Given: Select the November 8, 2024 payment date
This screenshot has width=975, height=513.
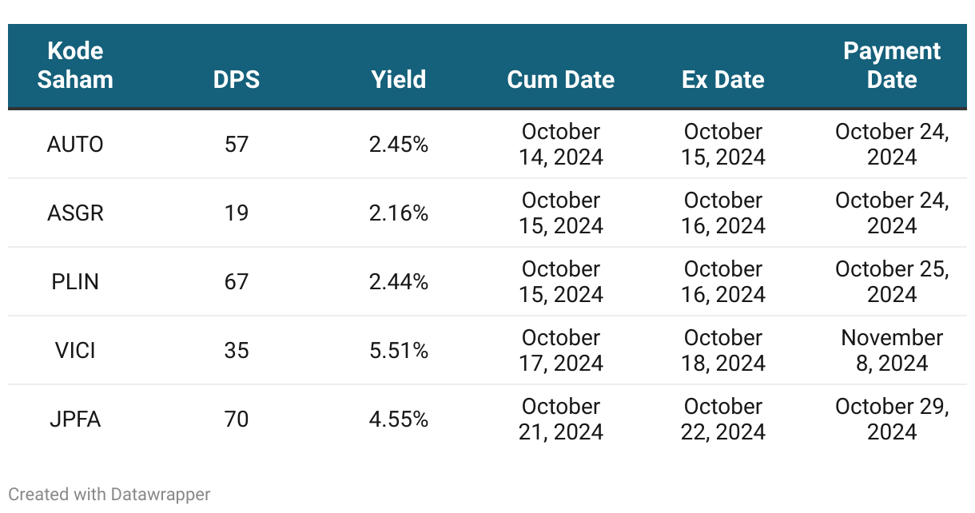Looking at the screenshot, I should [892, 351].
